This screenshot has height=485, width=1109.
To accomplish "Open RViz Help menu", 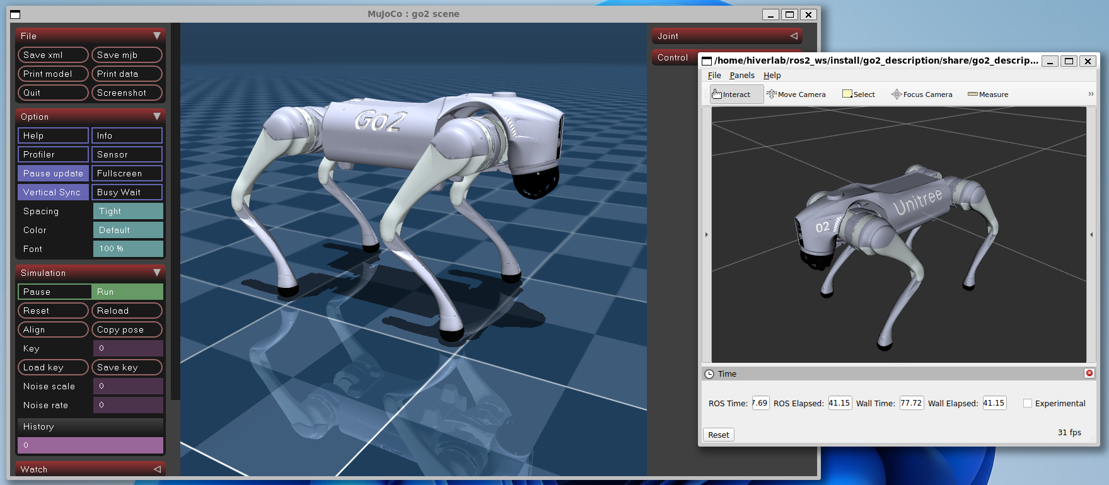I will 772,75.
